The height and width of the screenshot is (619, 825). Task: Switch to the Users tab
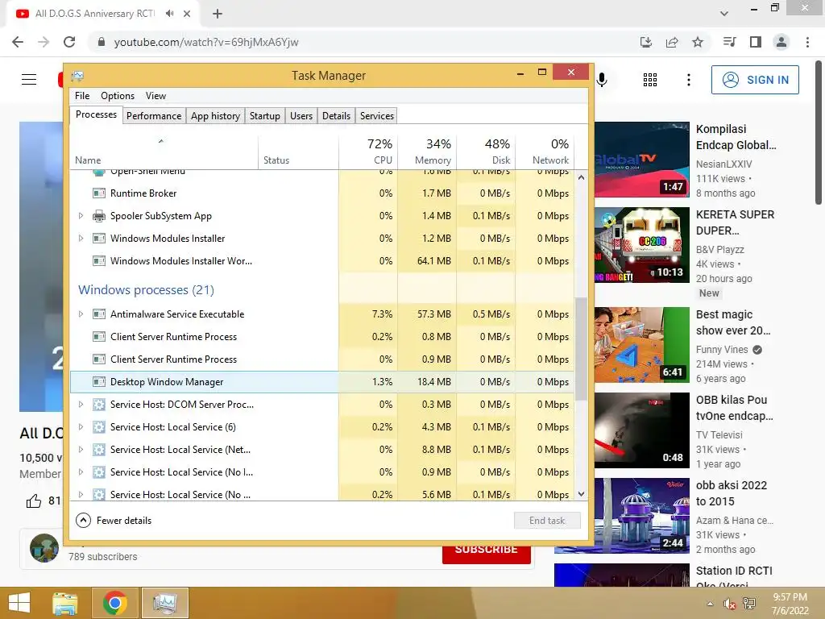pyautogui.click(x=301, y=116)
